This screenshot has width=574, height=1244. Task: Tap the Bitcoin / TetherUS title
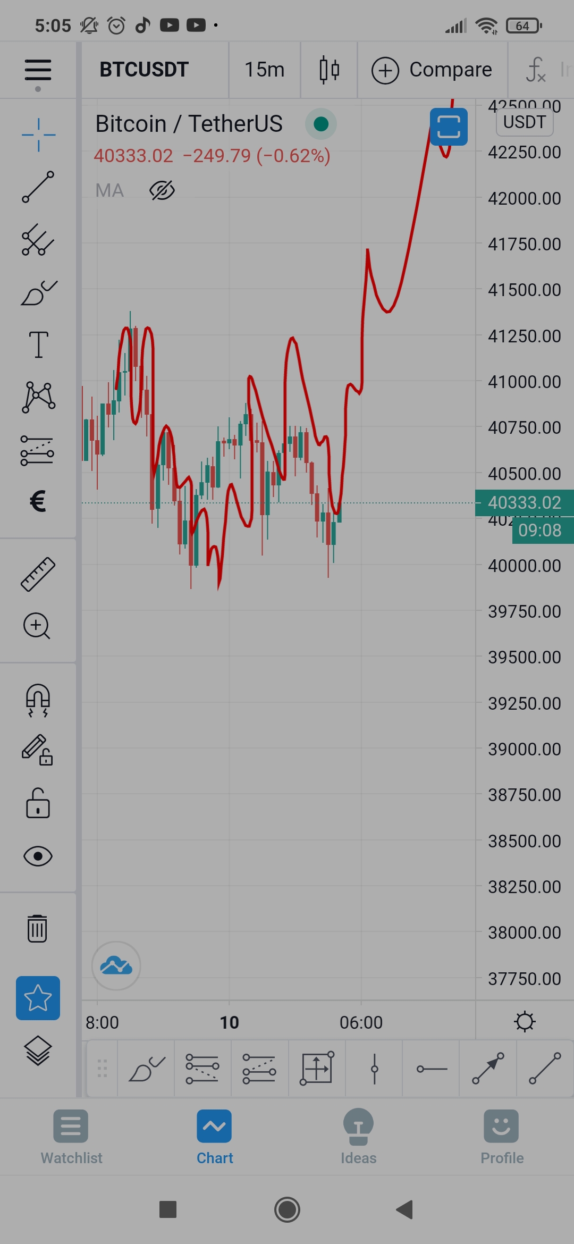[189, 124]
